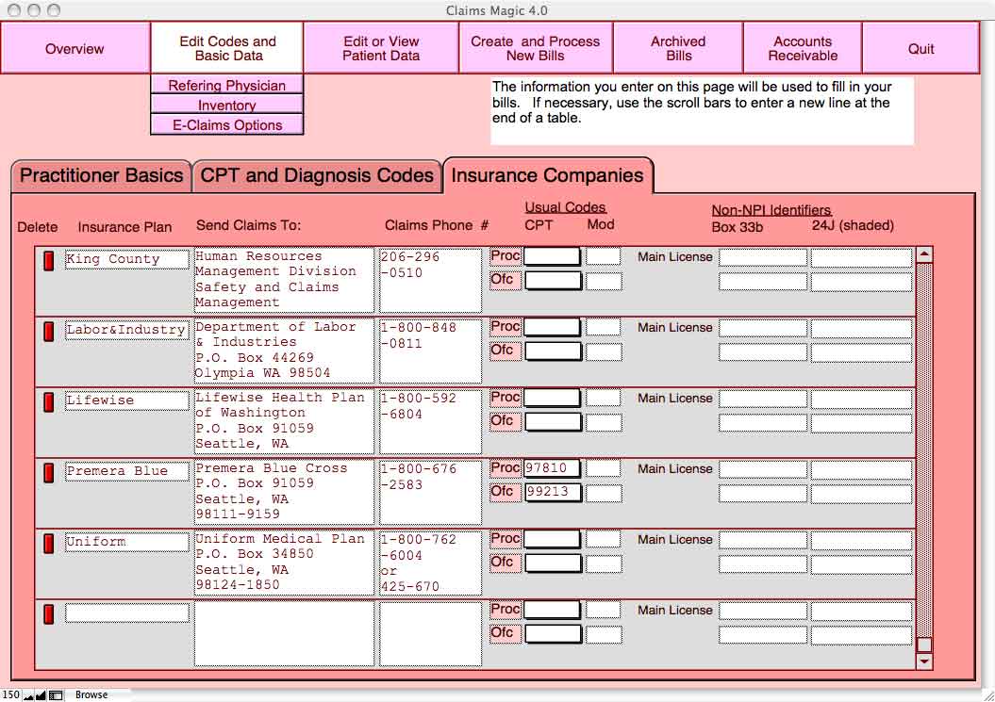Click the empty insurance plan field in last row
The height and width of the screenshot is (702, 995).
coord(127,612)
